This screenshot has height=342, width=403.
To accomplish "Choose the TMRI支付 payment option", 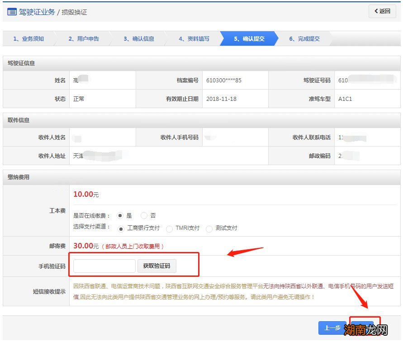I will (x=169, y=228).
